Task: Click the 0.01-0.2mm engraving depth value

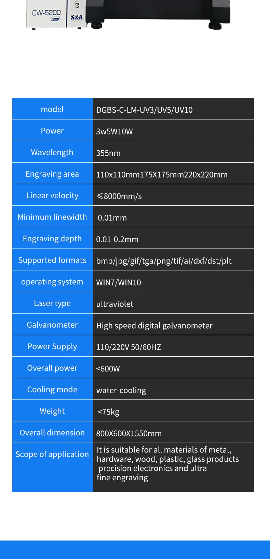Action: [x=117, y=239]
